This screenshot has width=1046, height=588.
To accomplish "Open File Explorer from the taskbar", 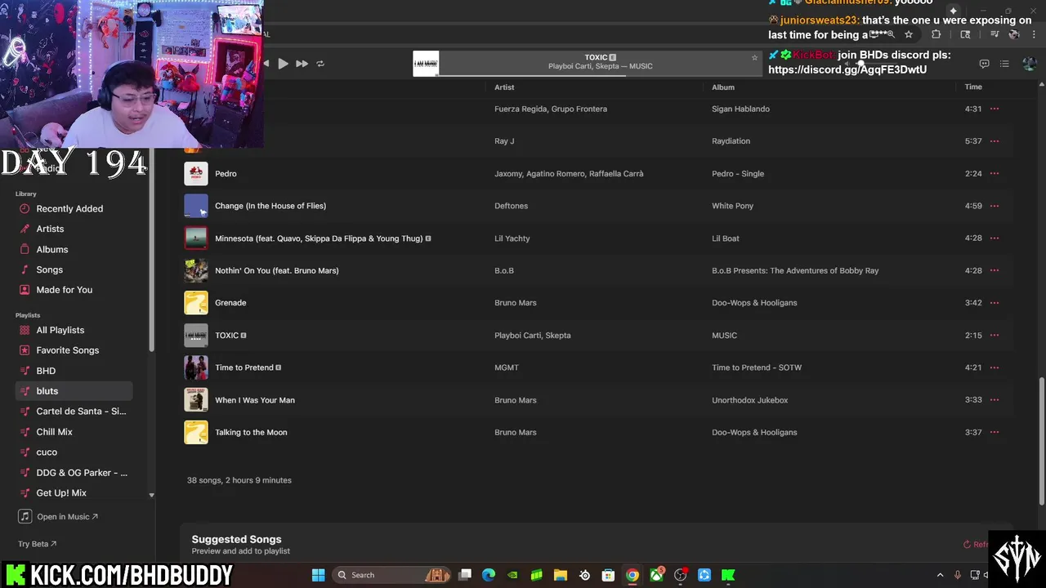I will click(x=561, y=575).
